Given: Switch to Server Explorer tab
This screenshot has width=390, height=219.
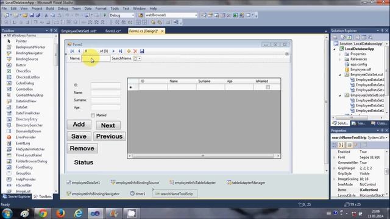Looking at the screenshot, I should (x=16, y=196).
